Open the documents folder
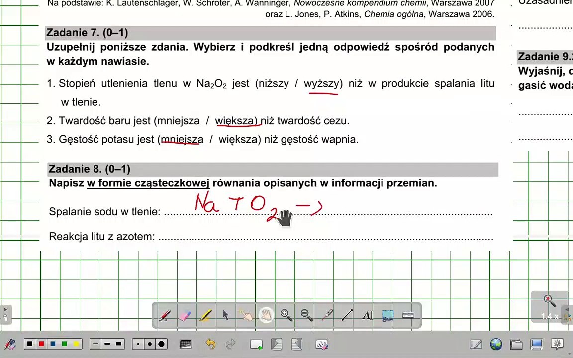The height and width of the screenshot is (358, 573). pyautogui.click(x=516, y=344)
